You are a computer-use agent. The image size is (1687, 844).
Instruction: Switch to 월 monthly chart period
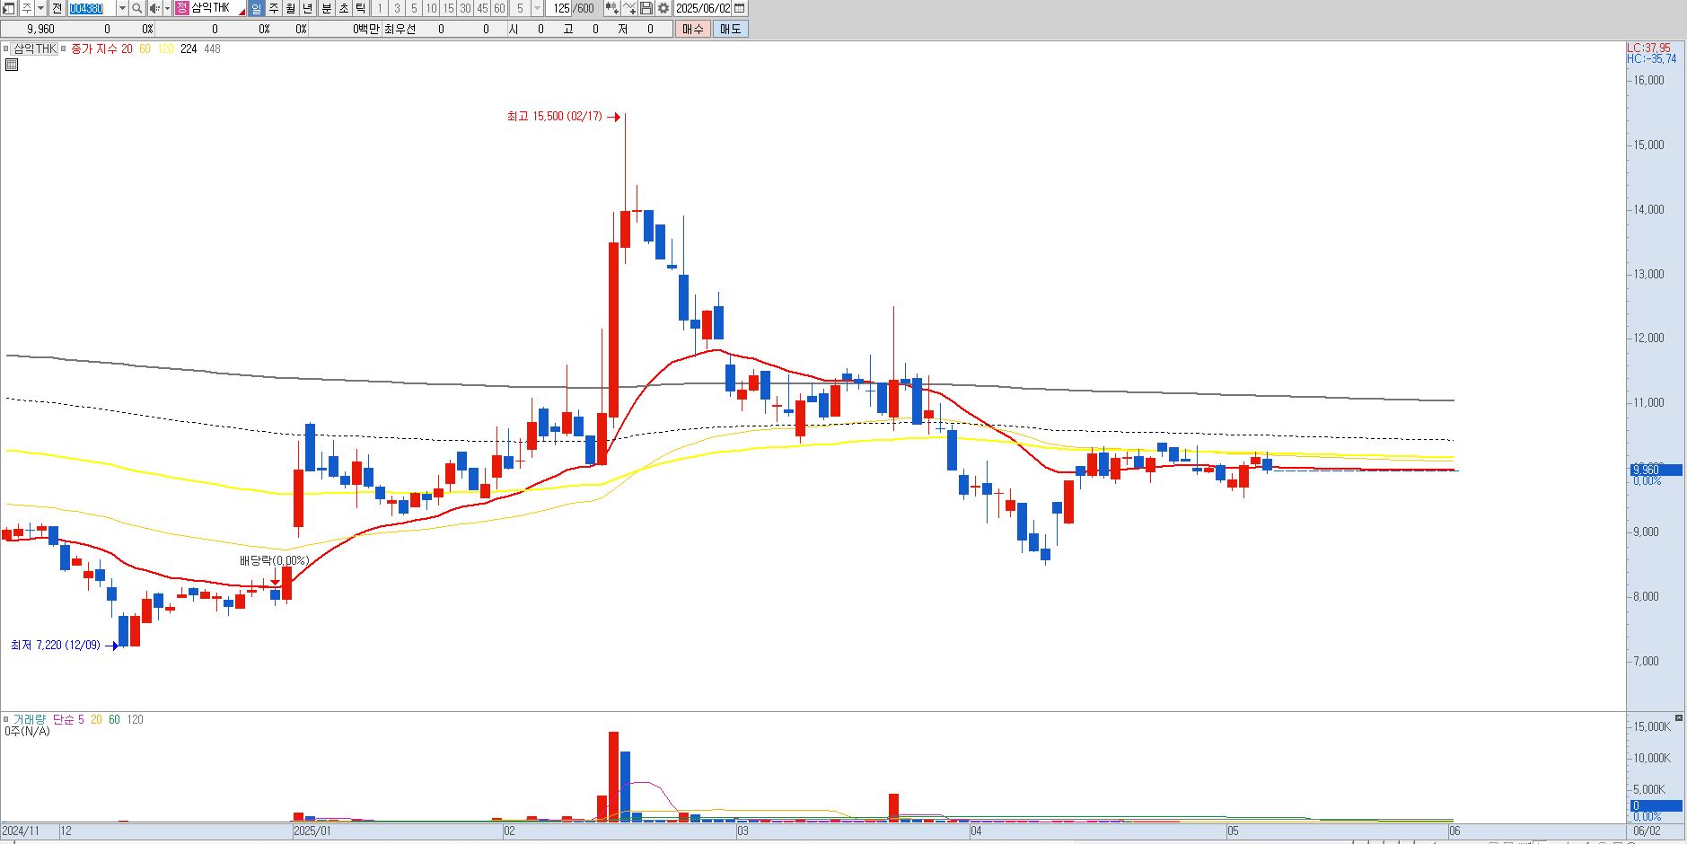291,8
